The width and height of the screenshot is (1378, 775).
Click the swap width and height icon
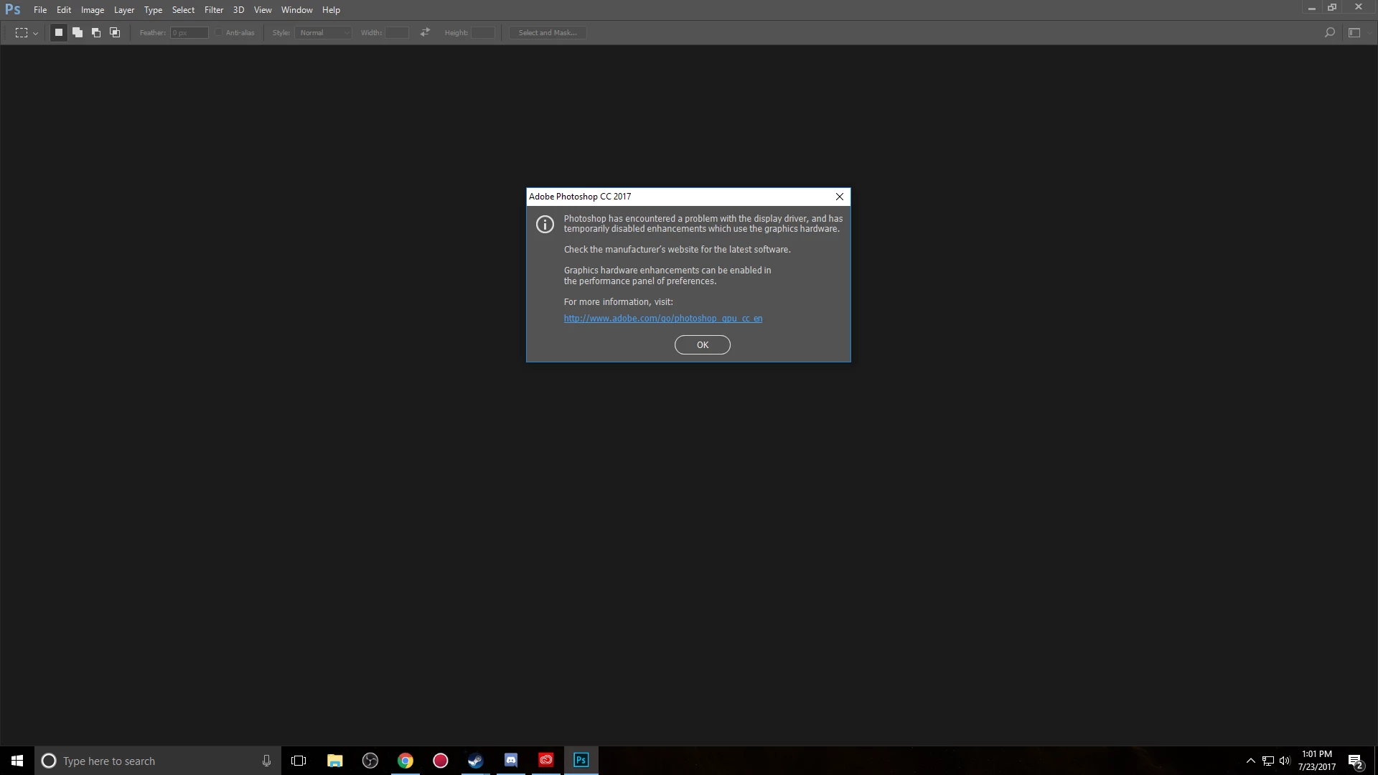click(x=425, y=32)
